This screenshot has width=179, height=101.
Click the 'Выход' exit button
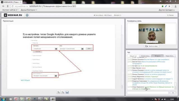pos(170,15)
